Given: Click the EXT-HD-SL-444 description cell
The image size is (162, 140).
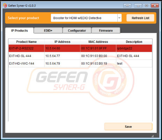Looking at the screenshot, I should [134, 56].
